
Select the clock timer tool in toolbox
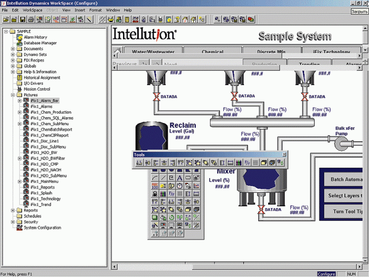click(180, 186)
